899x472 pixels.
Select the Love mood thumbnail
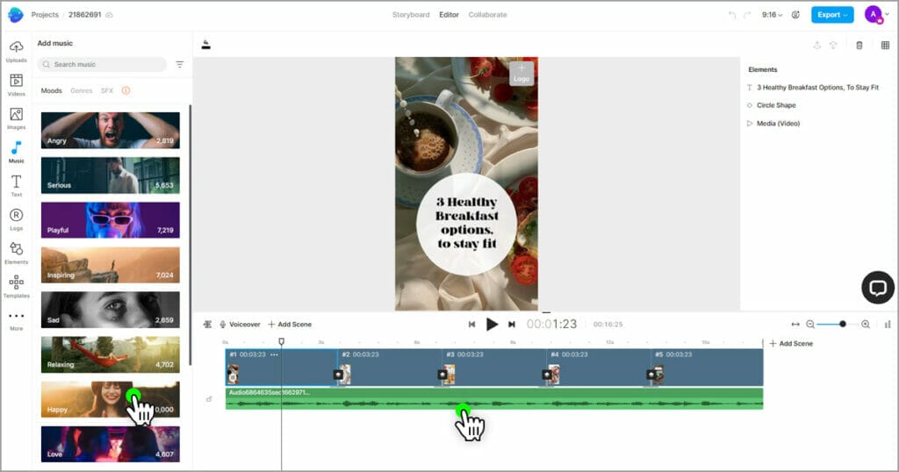click(x=110, y=445)
